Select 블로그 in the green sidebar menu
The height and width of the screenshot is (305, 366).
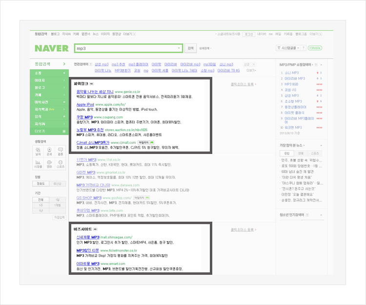coord(49,87)
